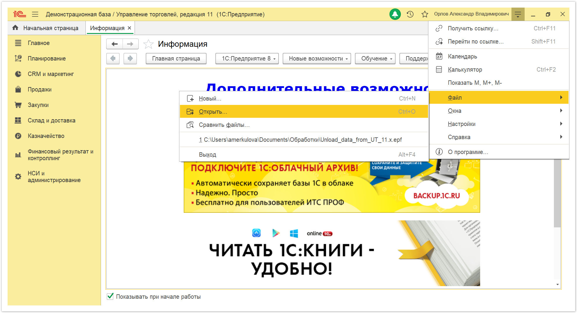Click Показать M, M+, M- item
Viewport: 577px width, 313px height.
pos(499,83)
